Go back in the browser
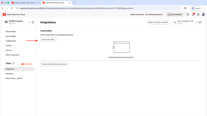 (x=3, y=8)
